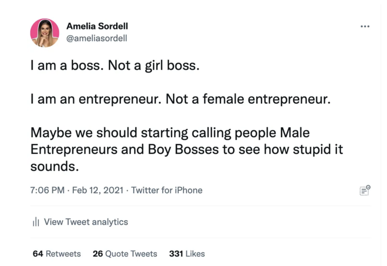The height and width of the screenshot is (266, 387).
Task: Click Amelia Sordell's profile picture
Action: pos(45,33)
